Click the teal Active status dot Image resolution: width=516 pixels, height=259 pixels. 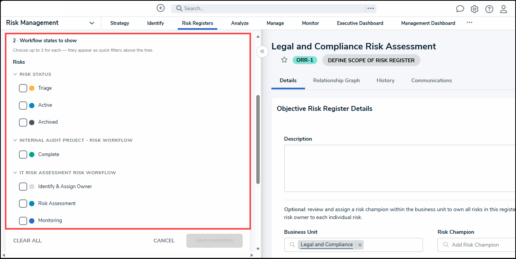32,105
